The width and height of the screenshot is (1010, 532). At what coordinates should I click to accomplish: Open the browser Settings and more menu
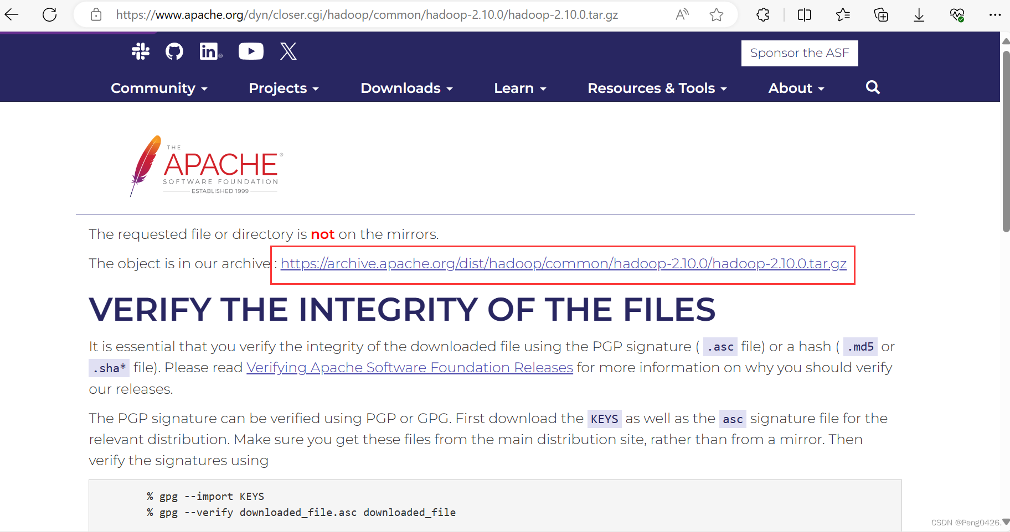[x=995, y=15]
